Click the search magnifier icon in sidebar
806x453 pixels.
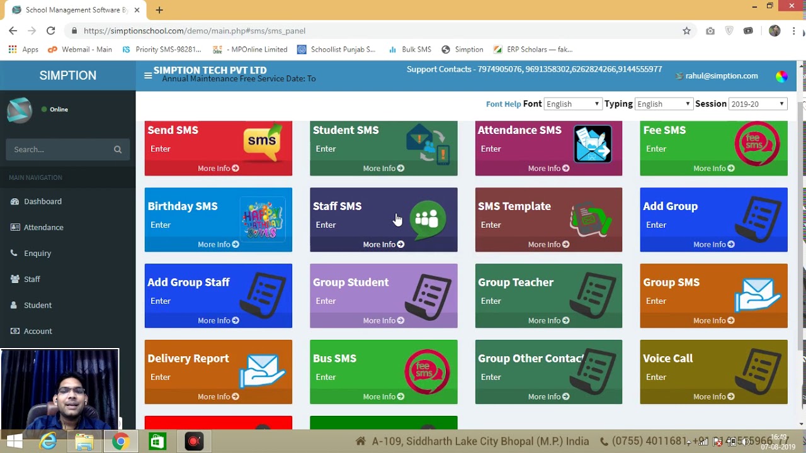coord(118,149)
